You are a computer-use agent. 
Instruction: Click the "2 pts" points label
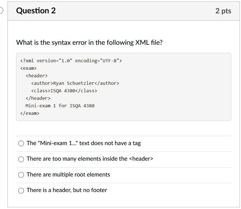click(223, 11)
